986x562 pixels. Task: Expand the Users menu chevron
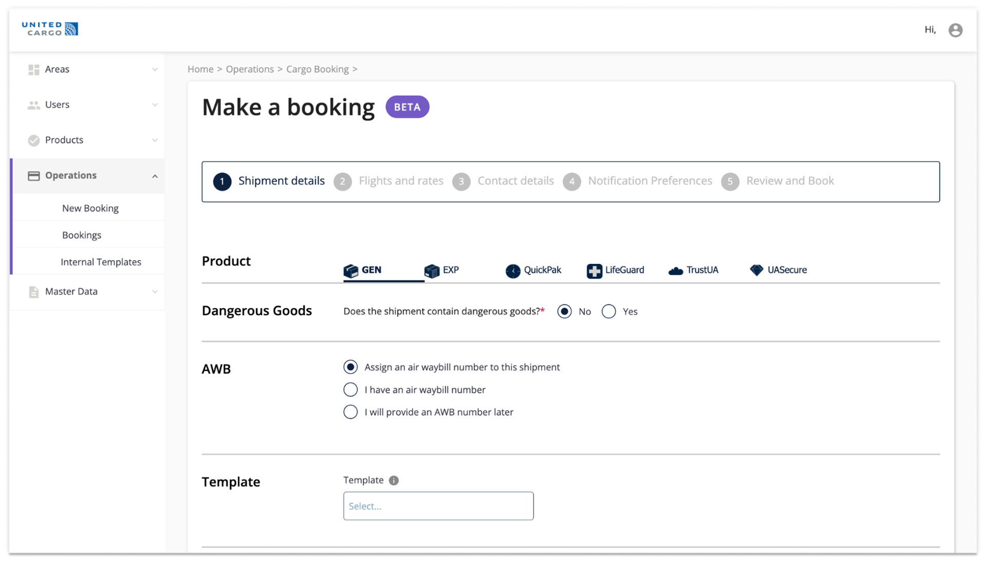point(155,105)
